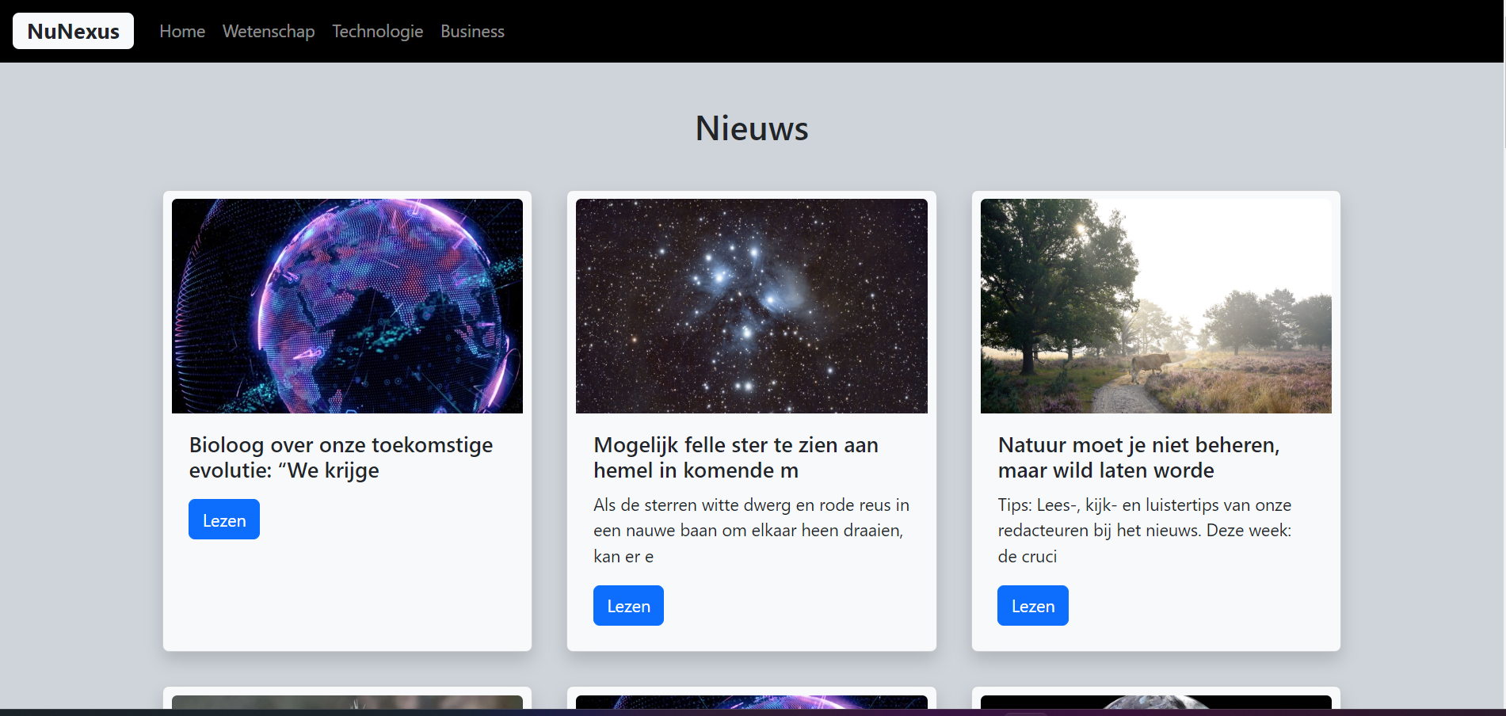Open the Technologie nav link
The height and width of the screenshot is (716, 1506).
click(x=378, y=31)
